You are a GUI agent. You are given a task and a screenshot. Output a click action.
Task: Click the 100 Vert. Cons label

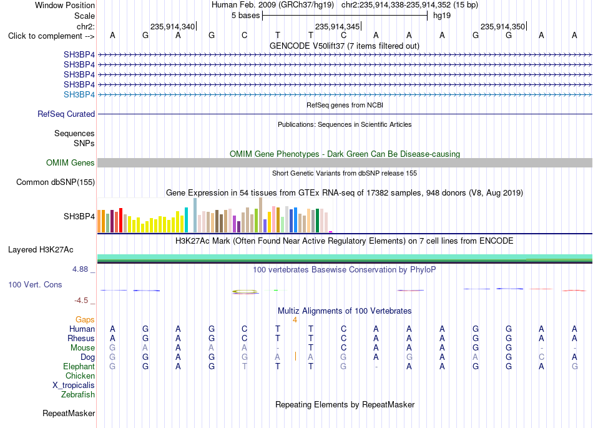(x=35, y=284)
